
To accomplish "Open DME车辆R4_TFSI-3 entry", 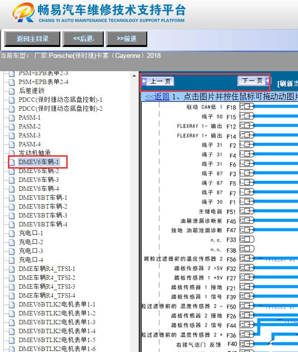I will click(x=46, y=287).
